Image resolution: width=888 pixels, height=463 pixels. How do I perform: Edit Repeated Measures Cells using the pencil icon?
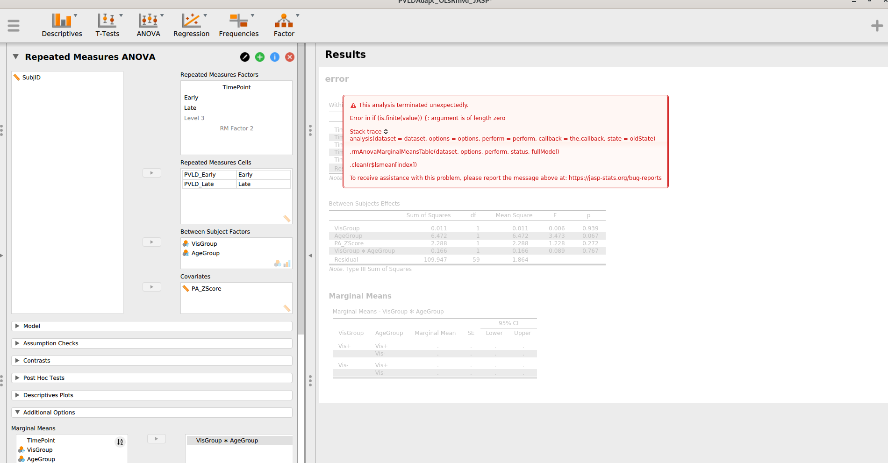pyautogui.click(x=287, y=219)
